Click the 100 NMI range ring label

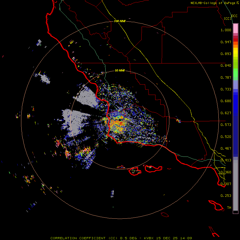pyautogui.click(x=120, y=21)
